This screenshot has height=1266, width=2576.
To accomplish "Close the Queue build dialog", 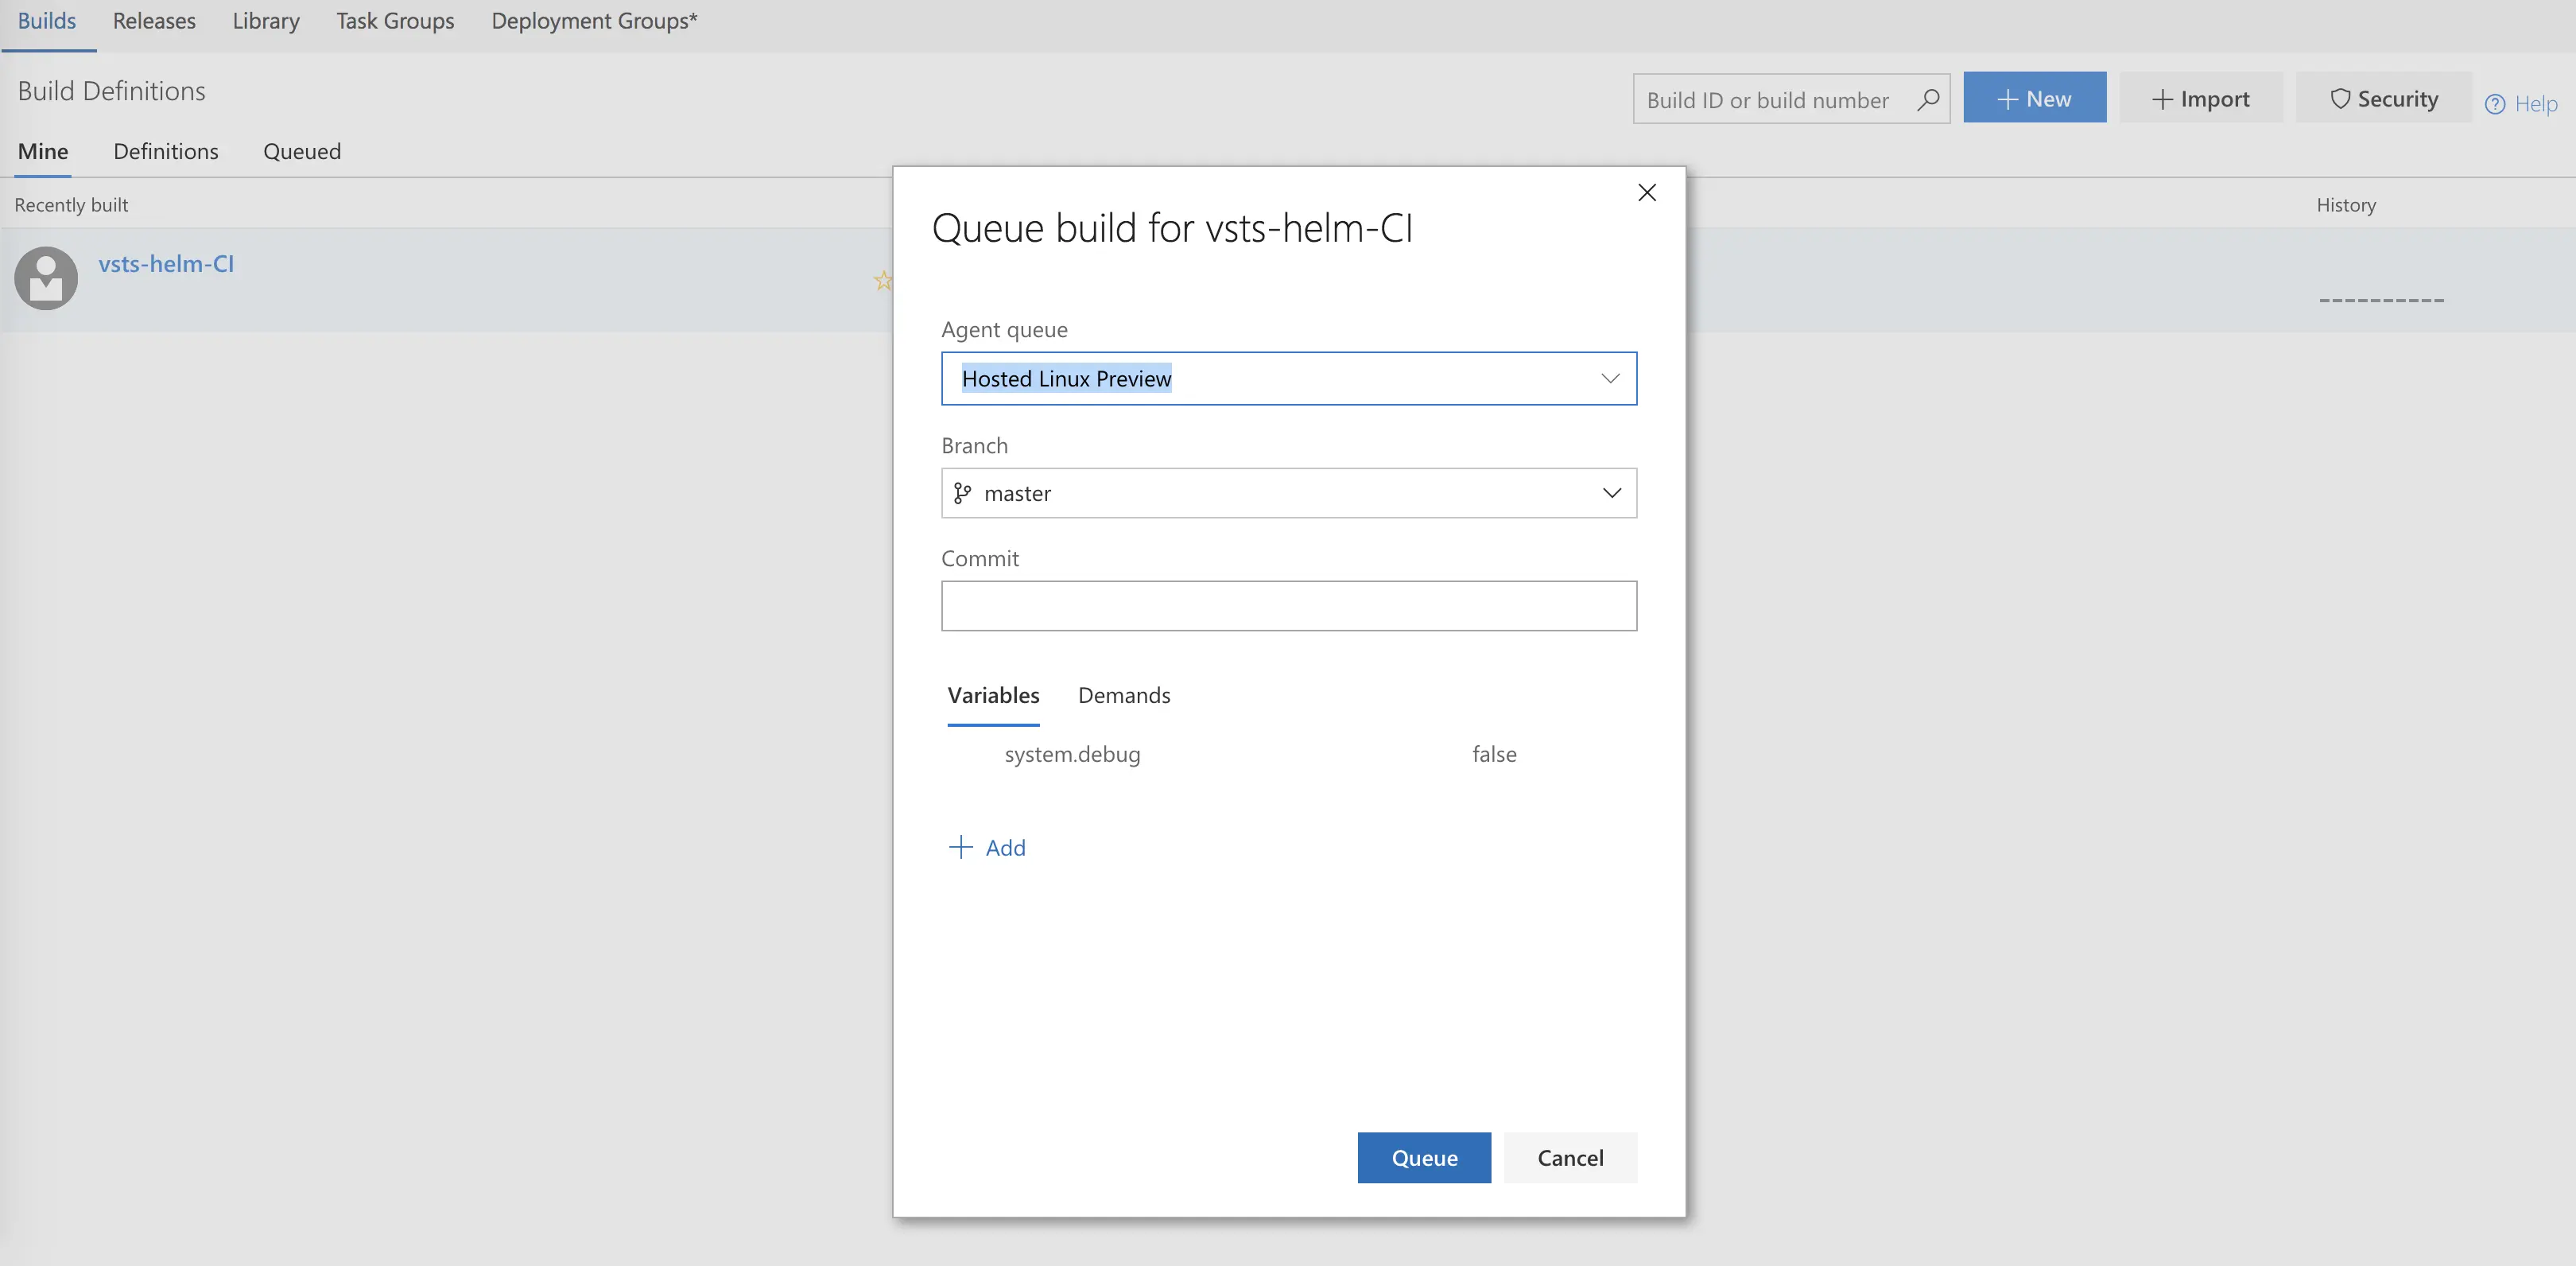I will pos(1646,192).
